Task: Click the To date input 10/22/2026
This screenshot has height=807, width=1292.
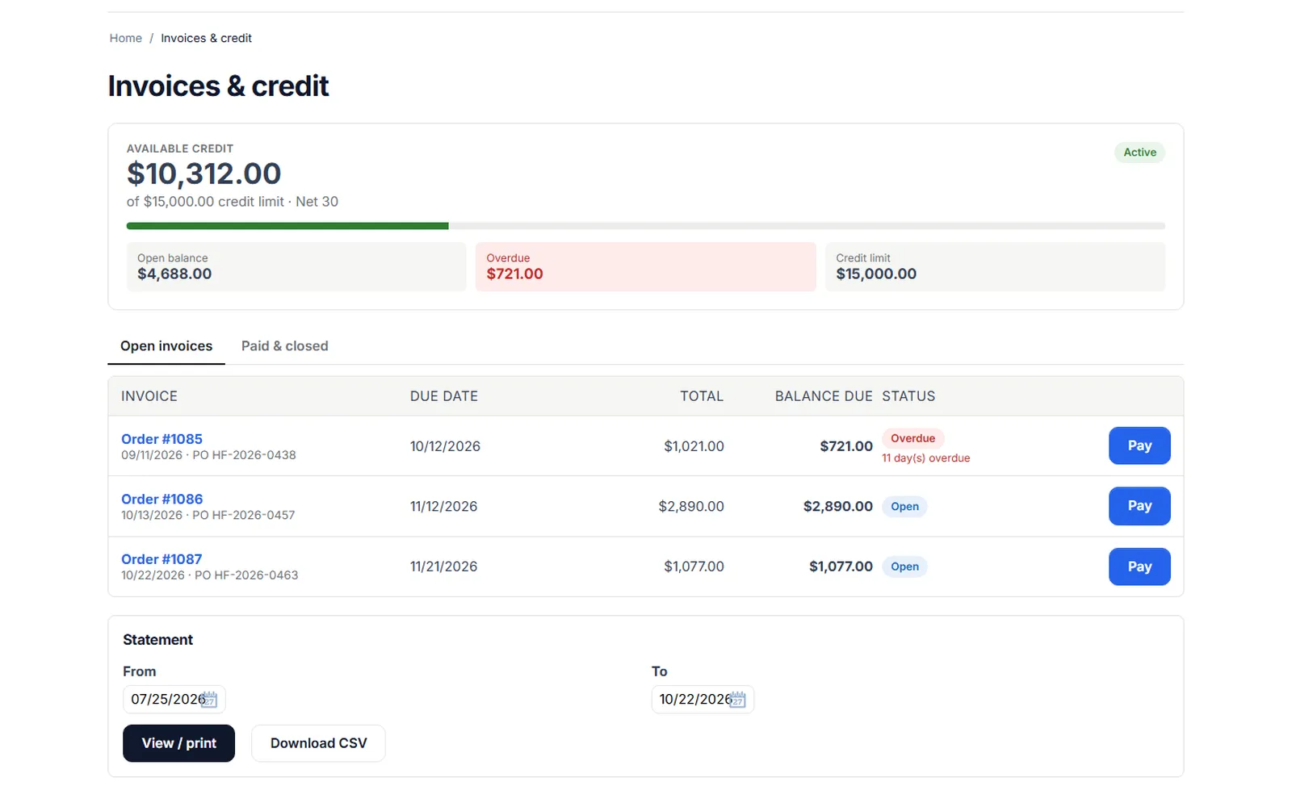Action: [x=703, y=699]
